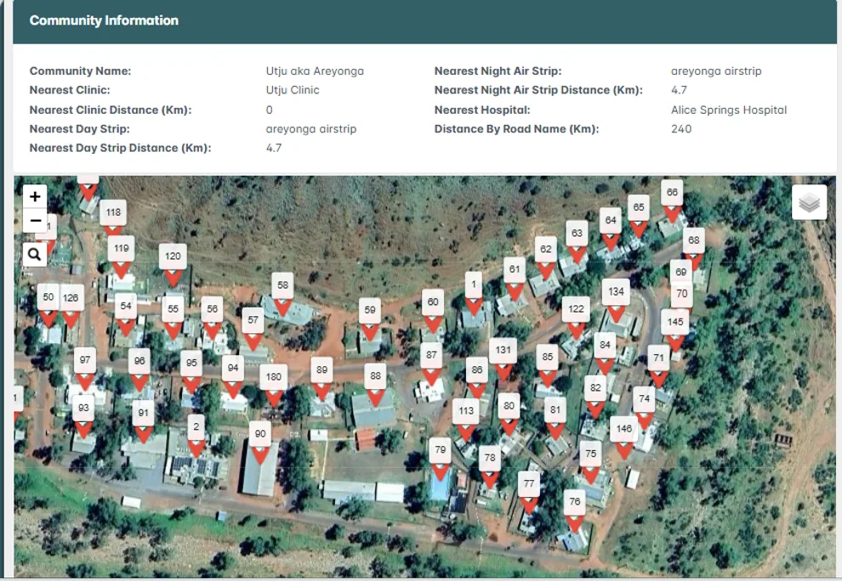The height and width of the screenshot is (581, 842).
Task: Zoom out the map with minus button
Action: [35, 221]
